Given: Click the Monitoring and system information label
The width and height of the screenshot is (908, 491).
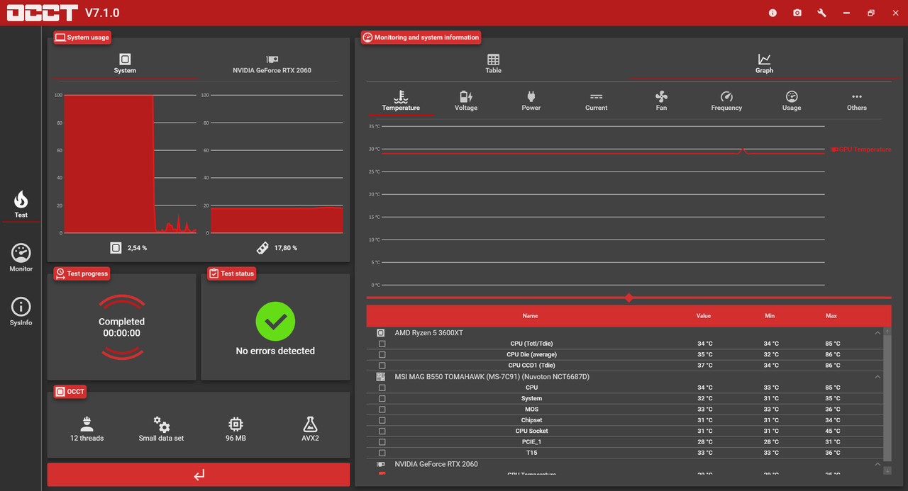Looking at the screenshot, I should tap(421, 38).
